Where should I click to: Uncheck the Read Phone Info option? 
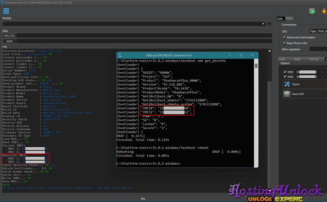click(284, 43)
